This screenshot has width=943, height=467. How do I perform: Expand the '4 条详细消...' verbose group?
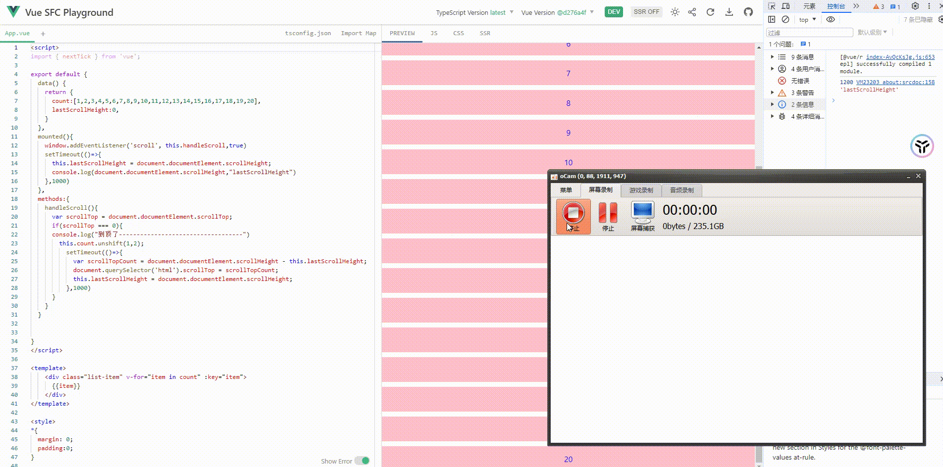[772, 116]
